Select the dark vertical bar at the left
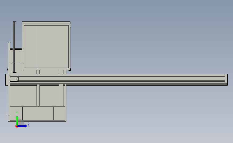 click(x=14, y=47)
